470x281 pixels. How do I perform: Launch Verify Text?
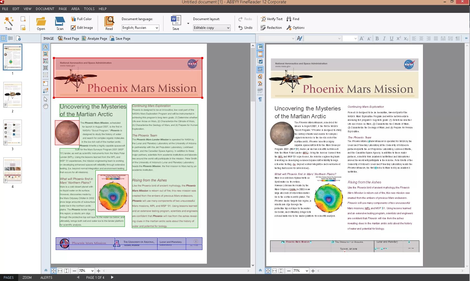(272, 19)
